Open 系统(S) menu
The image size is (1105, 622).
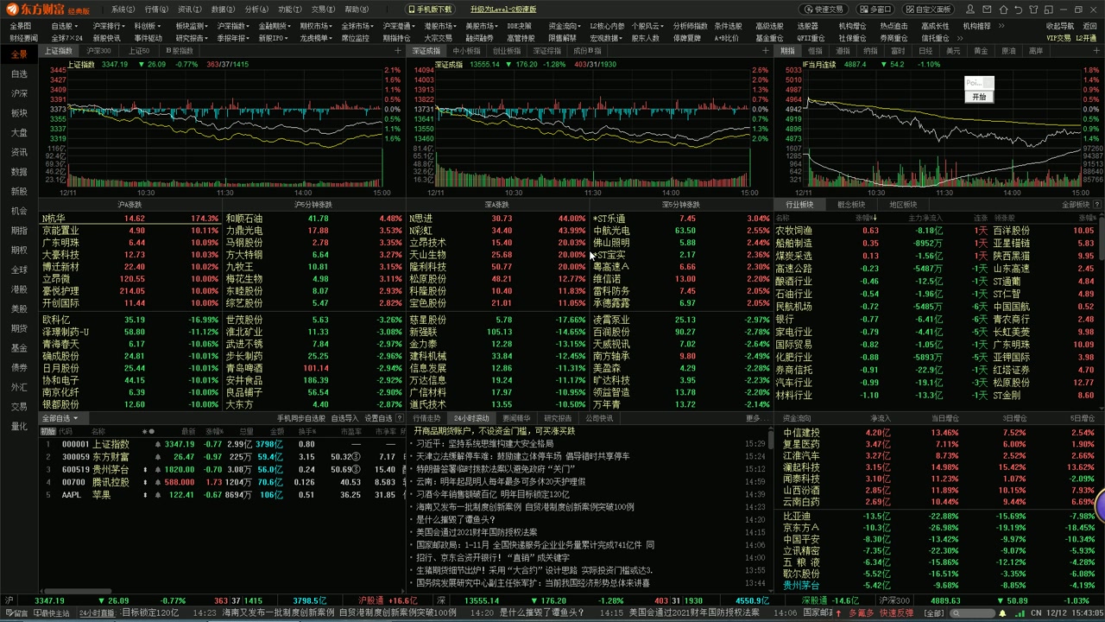(x=123, y=10)
